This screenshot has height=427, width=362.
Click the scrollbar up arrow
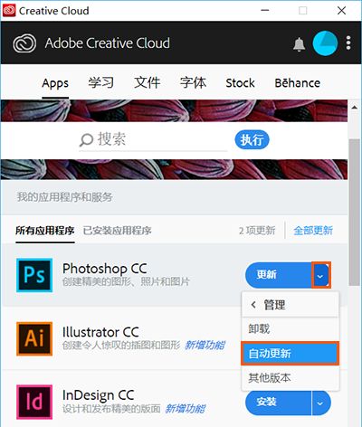click(x=355, y=107)
